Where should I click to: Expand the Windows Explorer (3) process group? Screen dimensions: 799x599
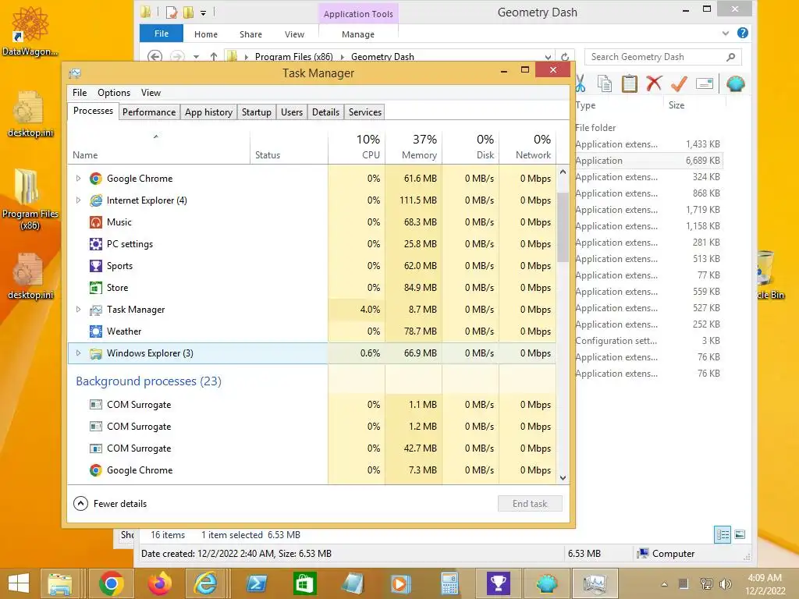(78, 353)
